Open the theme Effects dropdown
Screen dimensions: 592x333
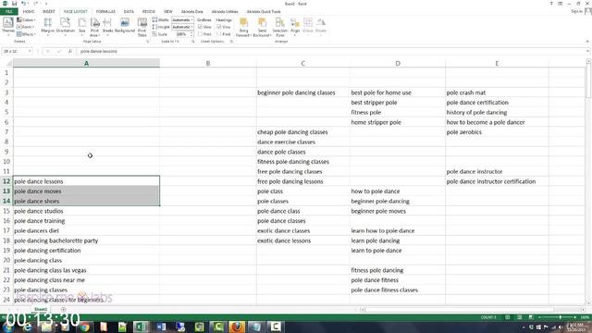[26, 34]
